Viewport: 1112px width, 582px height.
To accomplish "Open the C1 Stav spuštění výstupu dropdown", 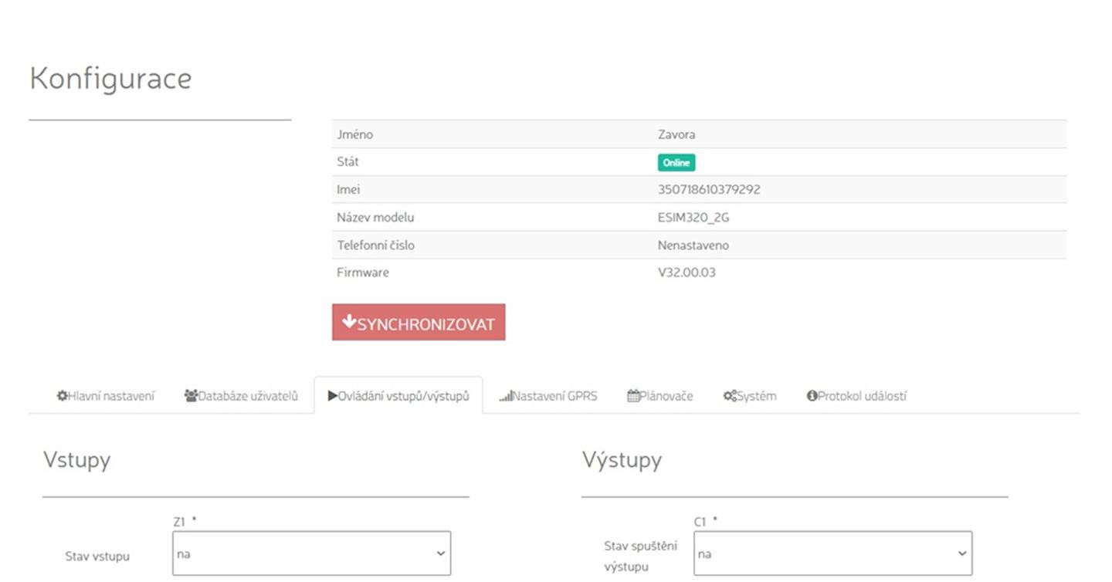I will pos(832,553).
